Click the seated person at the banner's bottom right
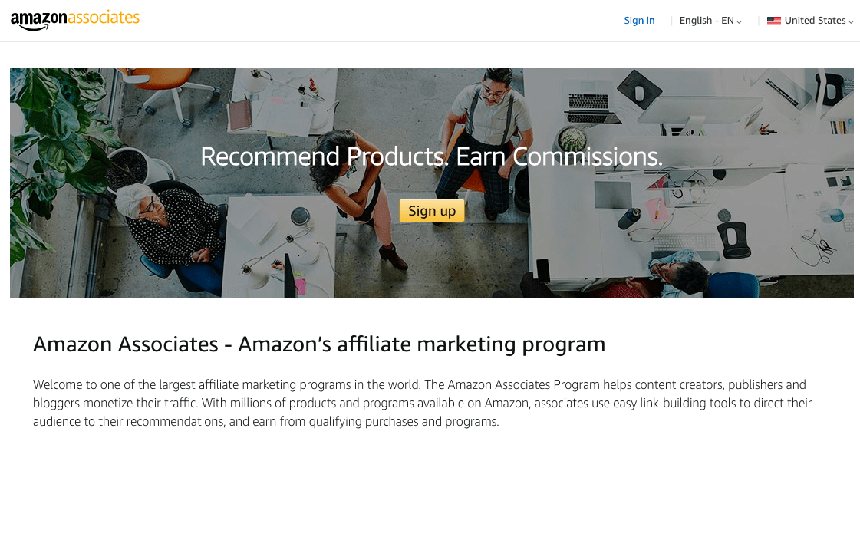The width and height of the screenshot is (860, 537). 674,275
